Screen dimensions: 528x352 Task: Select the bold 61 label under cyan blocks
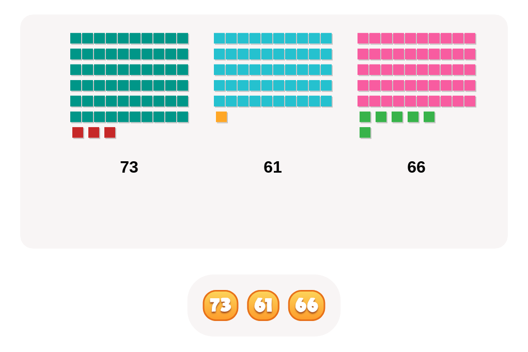coord(273,167)
